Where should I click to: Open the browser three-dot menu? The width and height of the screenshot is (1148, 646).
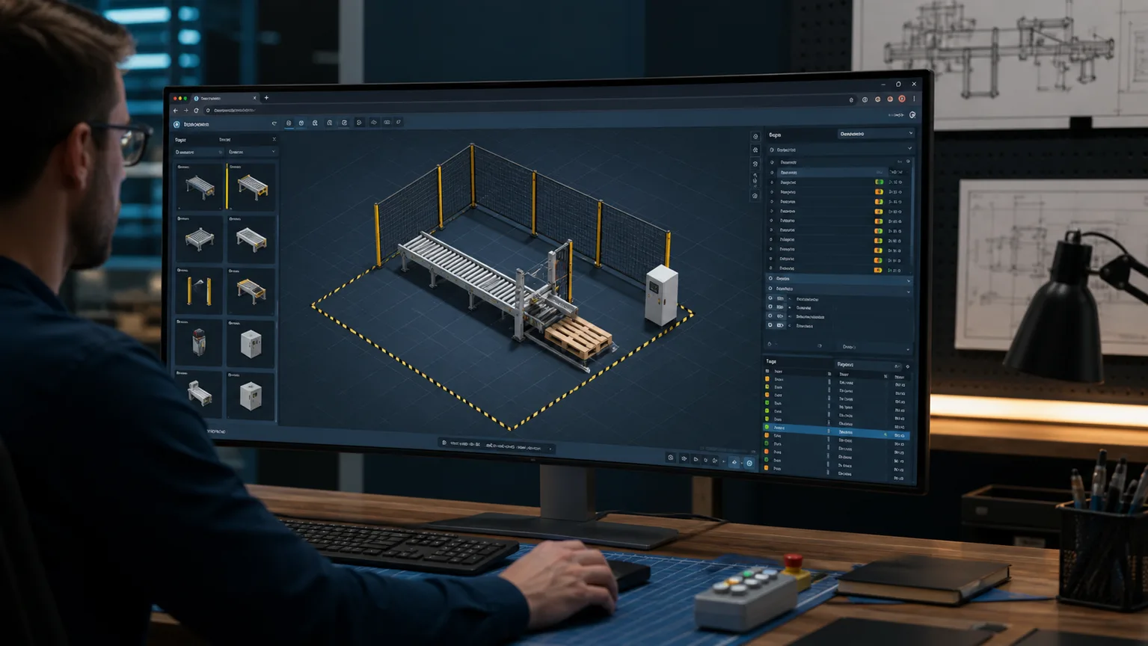(x=914, y=99)
